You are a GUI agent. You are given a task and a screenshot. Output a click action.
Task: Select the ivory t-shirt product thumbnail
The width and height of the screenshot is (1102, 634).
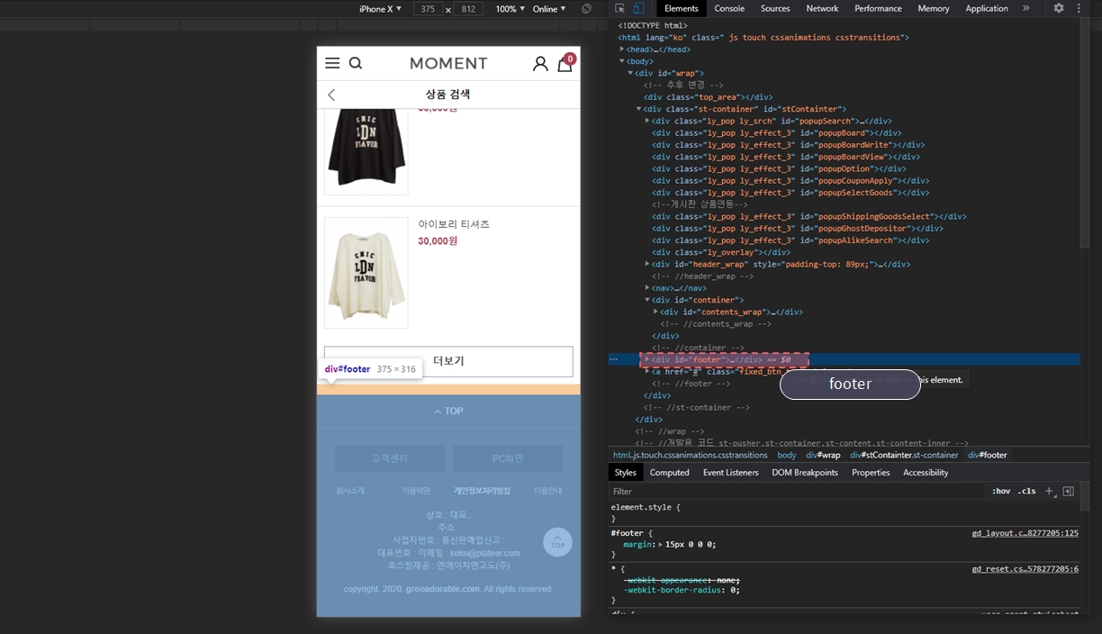point(366,272)
